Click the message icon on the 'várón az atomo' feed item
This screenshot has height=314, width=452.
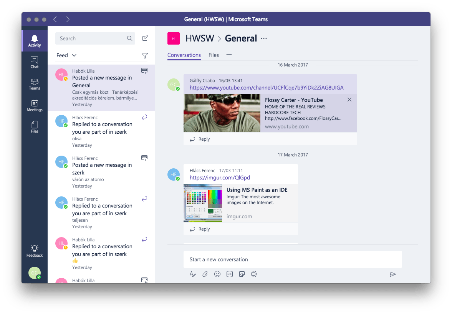[x=144, y=158]
